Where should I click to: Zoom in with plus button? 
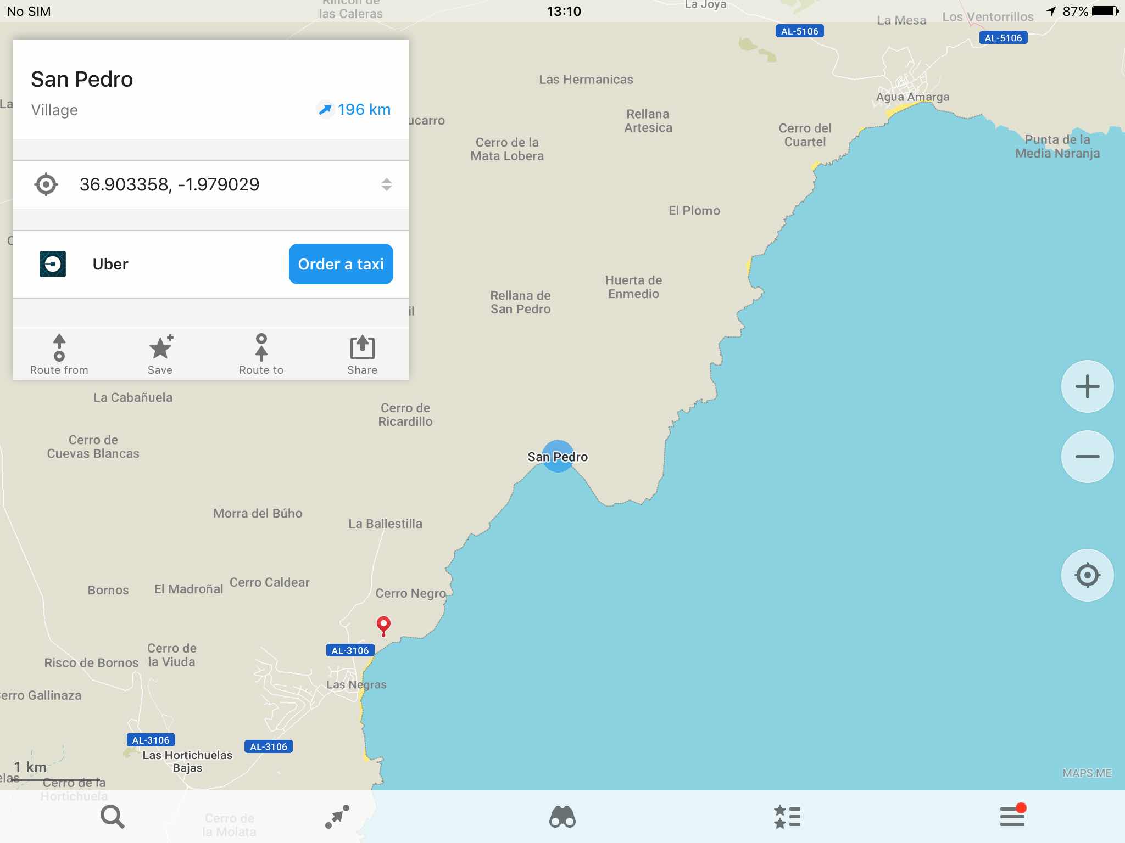[1087, 386]
